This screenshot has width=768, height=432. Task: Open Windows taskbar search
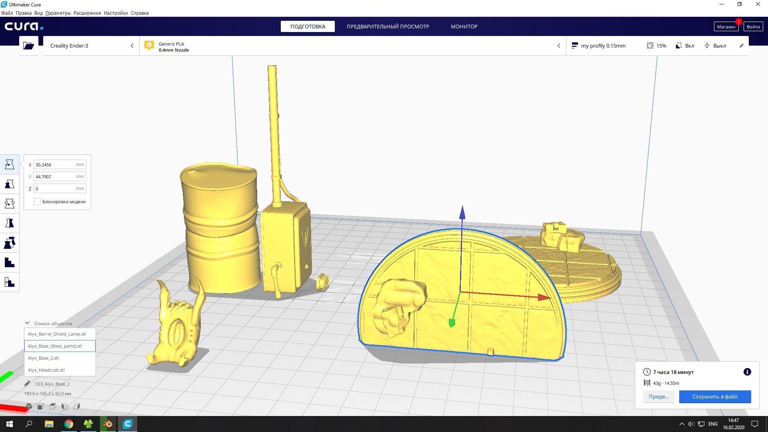click(x=29, y=424)
